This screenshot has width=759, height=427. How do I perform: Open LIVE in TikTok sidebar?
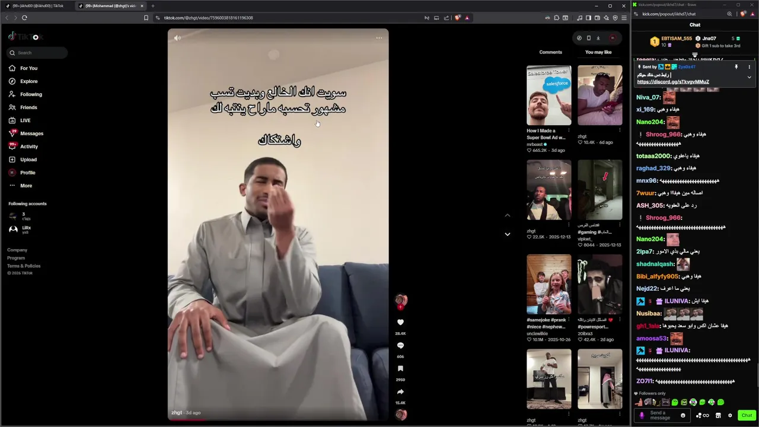point(21,120)
